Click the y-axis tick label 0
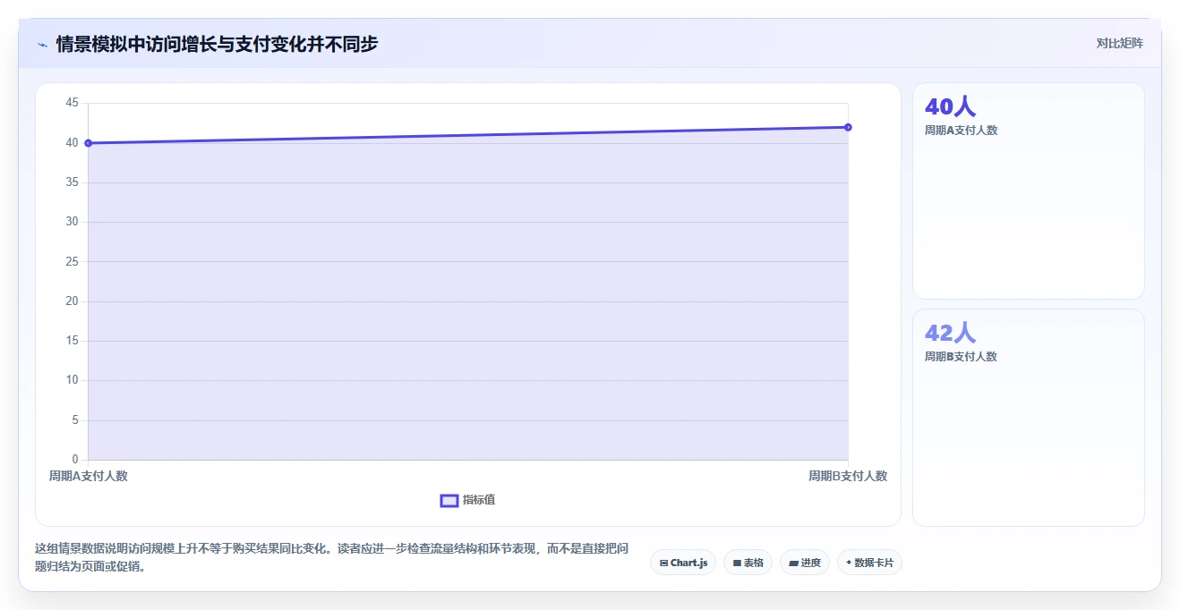The image size is (1180, 610). (75, 460)
